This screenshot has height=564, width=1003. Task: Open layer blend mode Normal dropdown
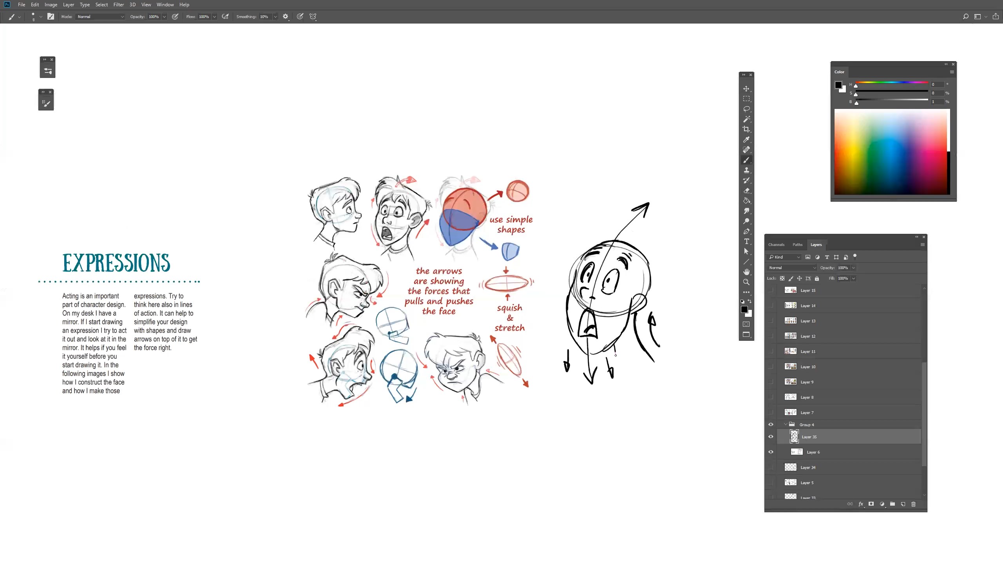click(x=792, y=268)
